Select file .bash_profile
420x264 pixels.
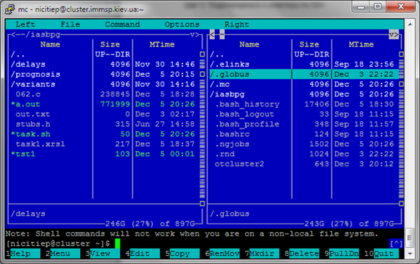pyautogui.click(x=304, y=124)
